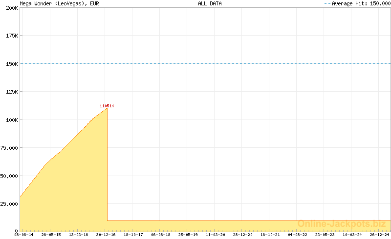Viewport: 391px width, 239px height.
Task: Select the 100K y-axis label
Action: [11, 120]
